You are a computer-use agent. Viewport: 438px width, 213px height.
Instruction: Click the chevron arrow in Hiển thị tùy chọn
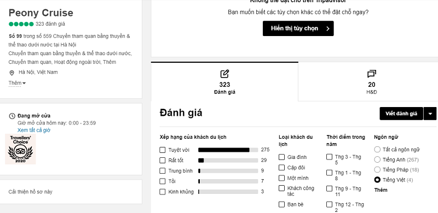[x=328, y=28]
